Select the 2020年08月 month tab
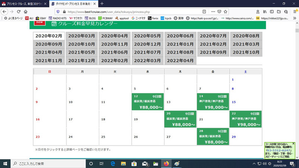The image size is (299, 168). point(246,36)
